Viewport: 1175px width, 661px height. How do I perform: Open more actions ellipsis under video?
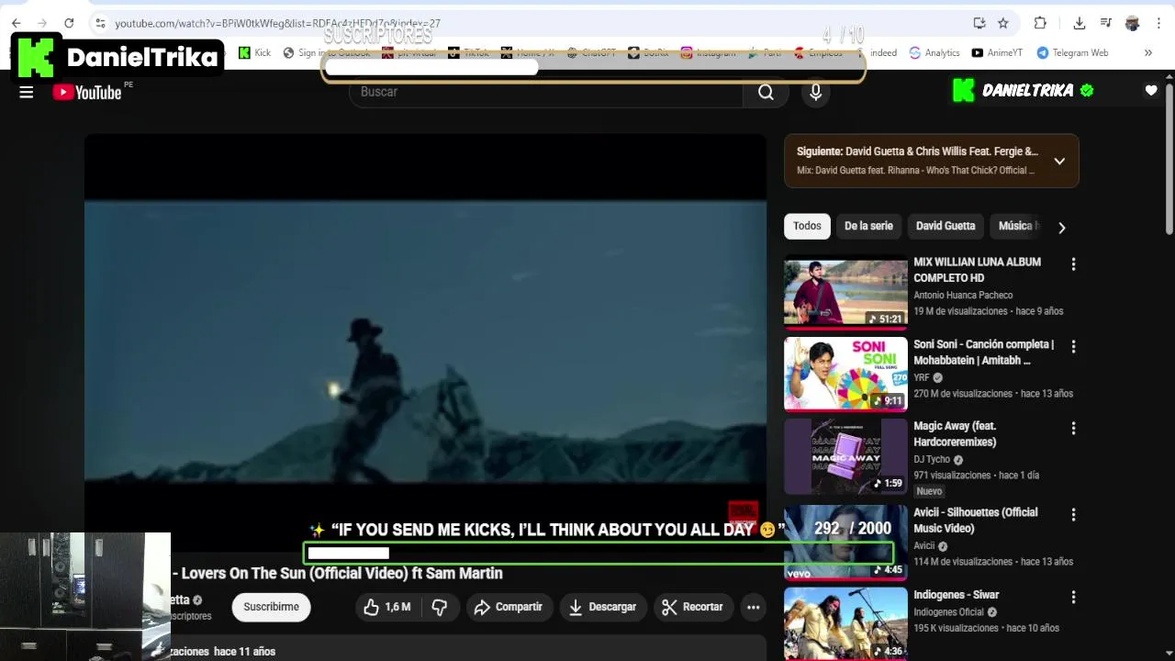tap(753, 607)
